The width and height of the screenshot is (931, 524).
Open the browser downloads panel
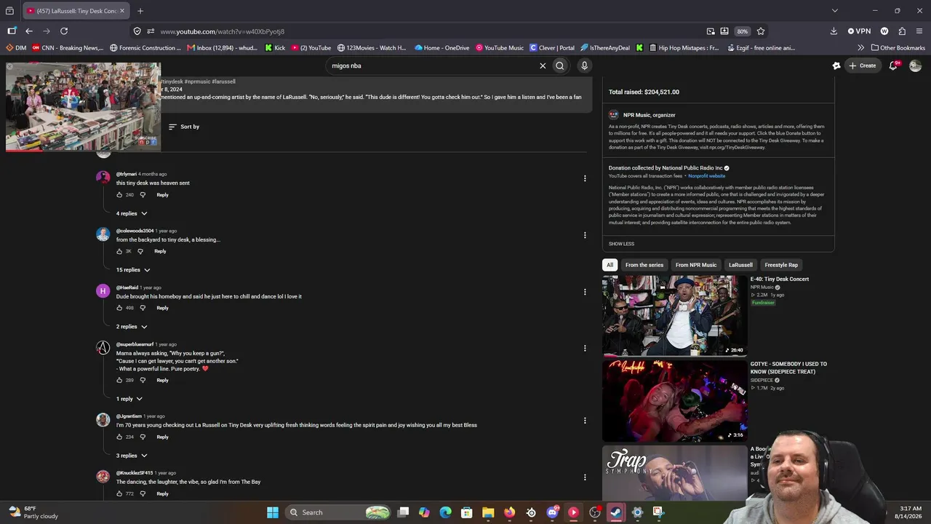point(834,31)
